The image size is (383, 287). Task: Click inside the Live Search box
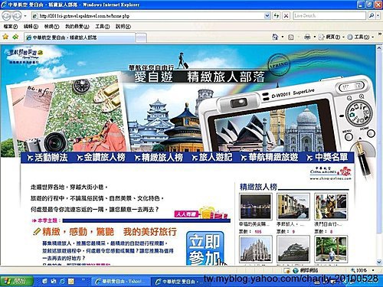click(329, 16)
